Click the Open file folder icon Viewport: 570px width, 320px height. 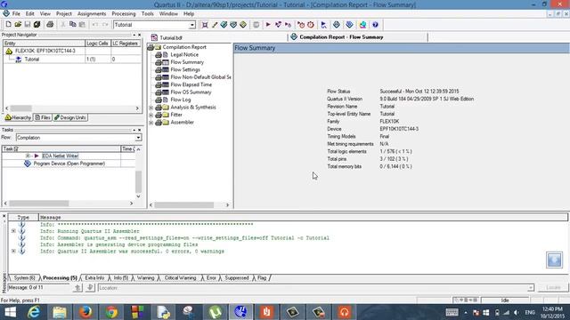click(18, 25)
